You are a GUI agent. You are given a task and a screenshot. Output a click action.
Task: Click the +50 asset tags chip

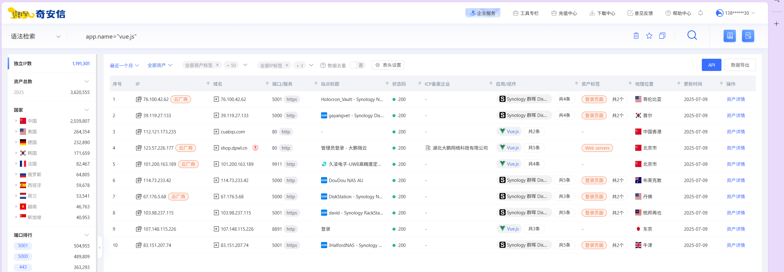coord(231,65)
